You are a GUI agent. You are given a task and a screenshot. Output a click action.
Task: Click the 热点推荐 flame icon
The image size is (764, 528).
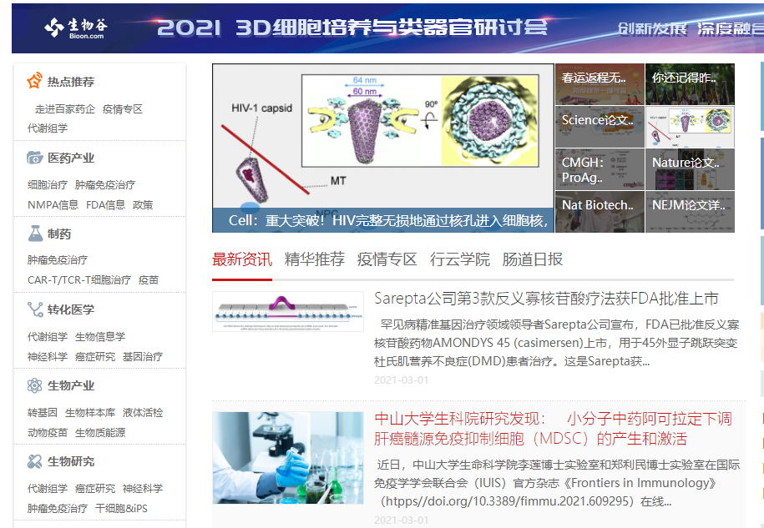pos(34,81)
